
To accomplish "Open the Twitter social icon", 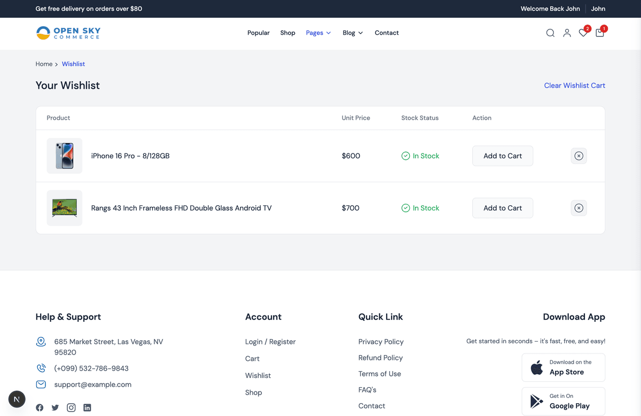I will click(x=55, y=407).
